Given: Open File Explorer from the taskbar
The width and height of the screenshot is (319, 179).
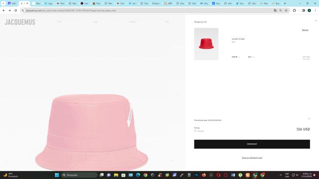Looking at the screenshot, I should point(116,175).
